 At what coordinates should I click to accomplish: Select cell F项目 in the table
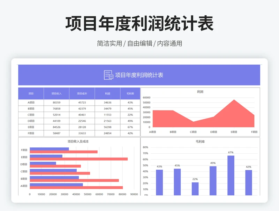(x=31, y=133)
